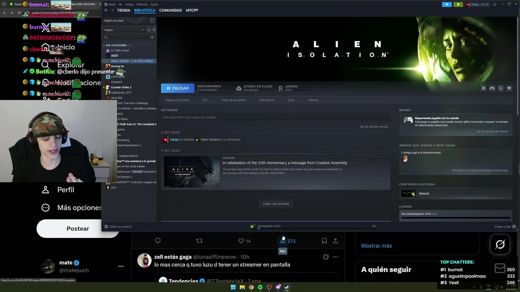
Task: Open Amigos y chat panel
Action: pos(505,226)
